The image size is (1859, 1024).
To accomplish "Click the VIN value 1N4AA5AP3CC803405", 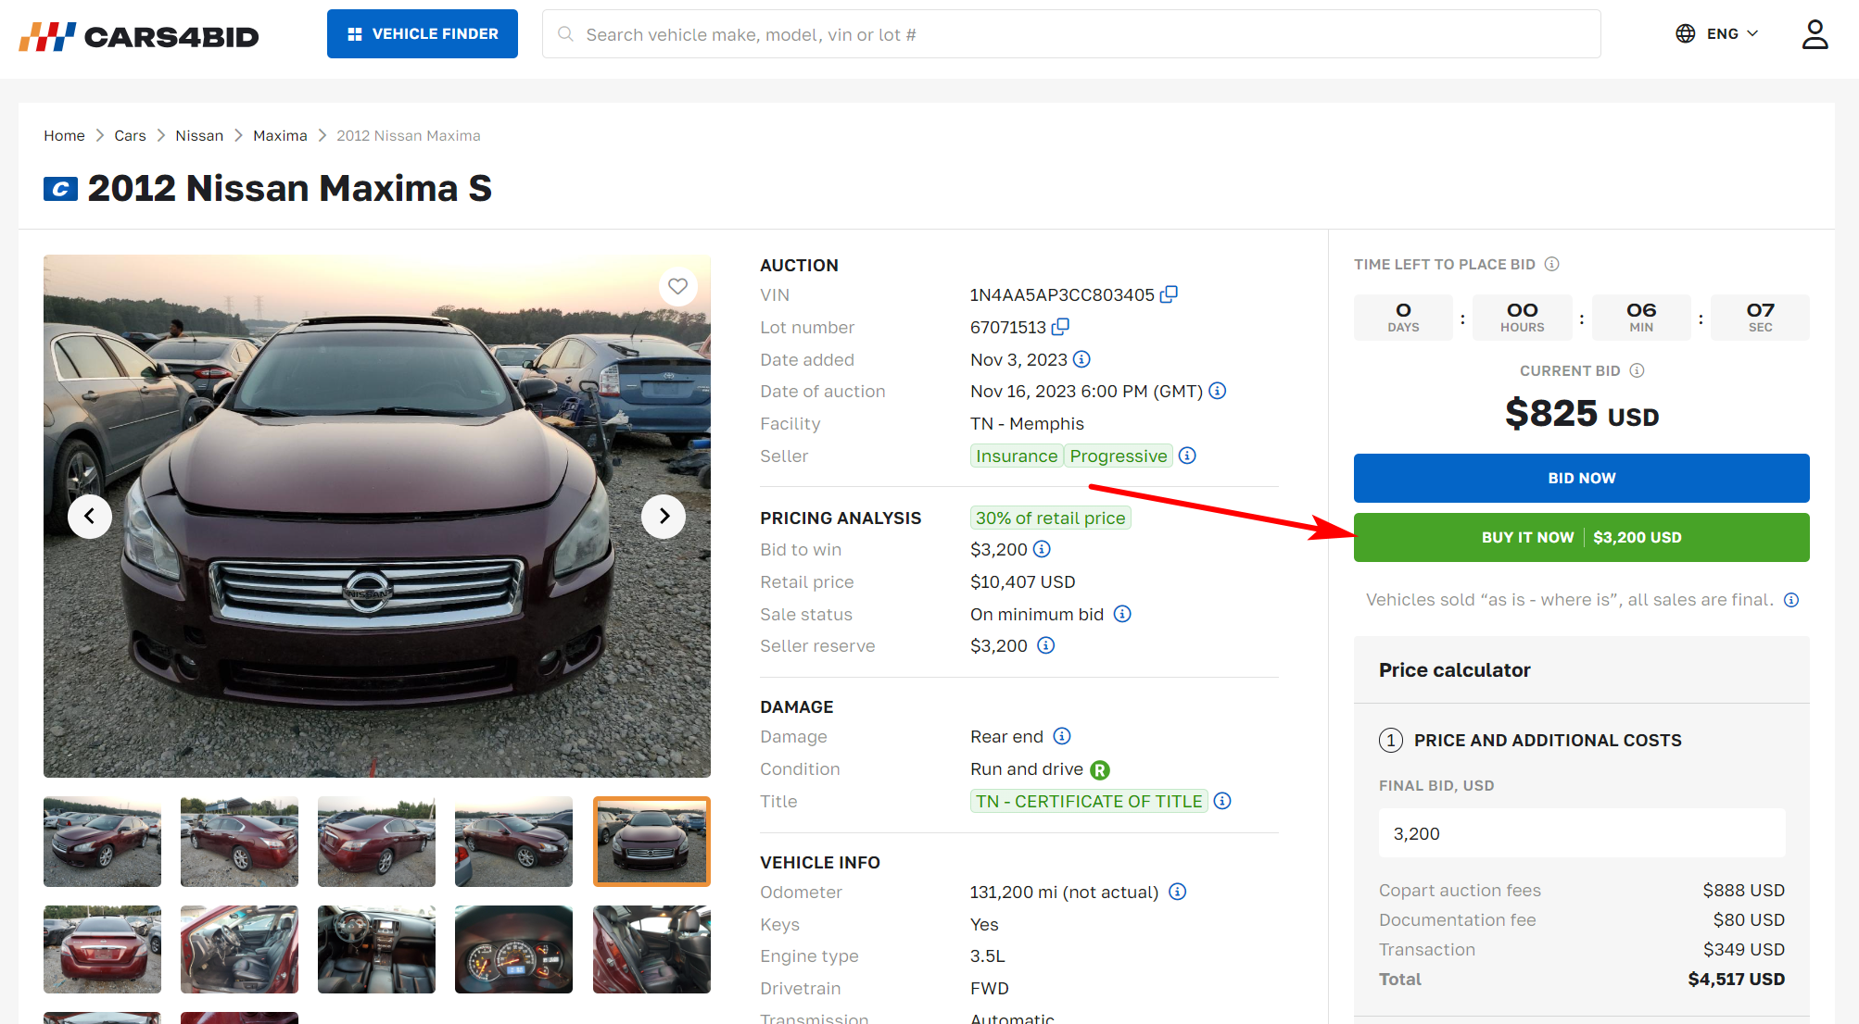I will (1062, 294).
